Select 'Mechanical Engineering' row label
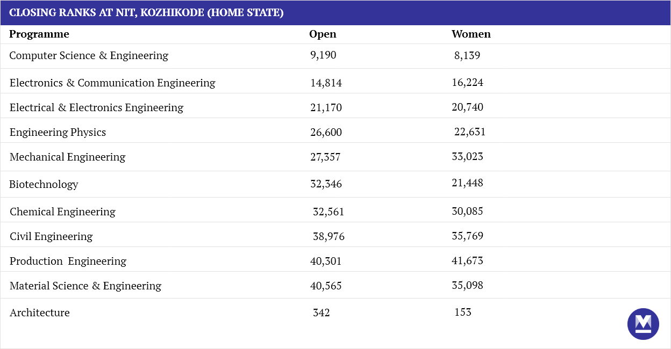The width and height of the screenshot is (671, 349). (67, 157)
